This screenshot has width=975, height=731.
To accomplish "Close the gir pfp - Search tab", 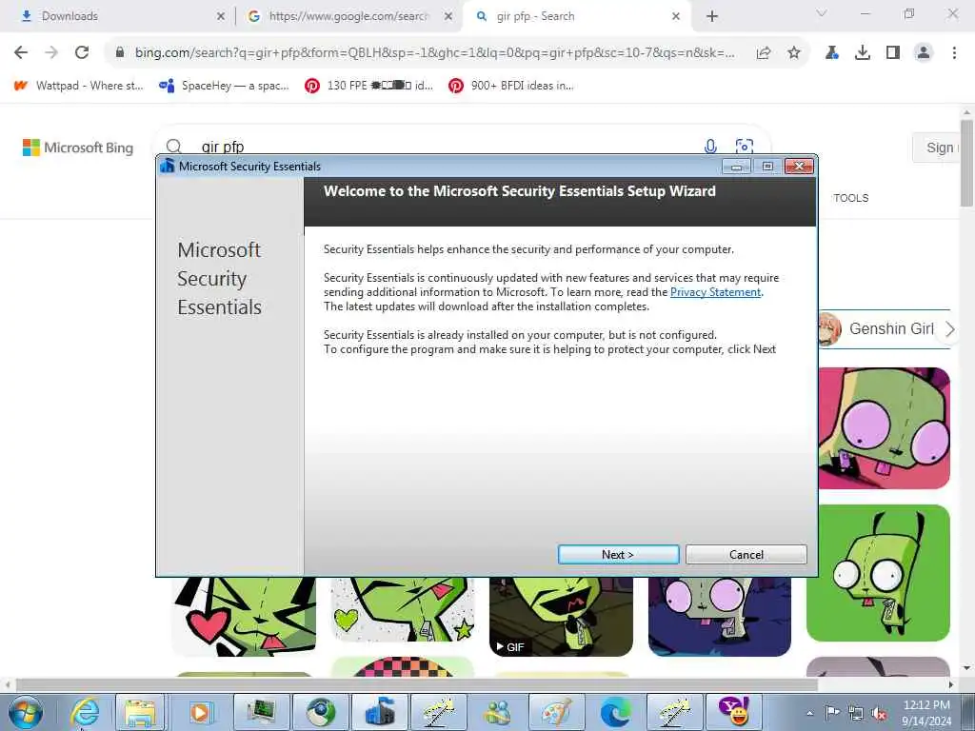I will click(x=676, y=16).
